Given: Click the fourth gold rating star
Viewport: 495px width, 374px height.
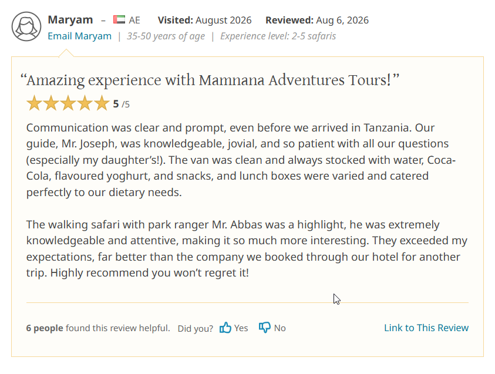Looking at the screenshot, I should point(85,103).
